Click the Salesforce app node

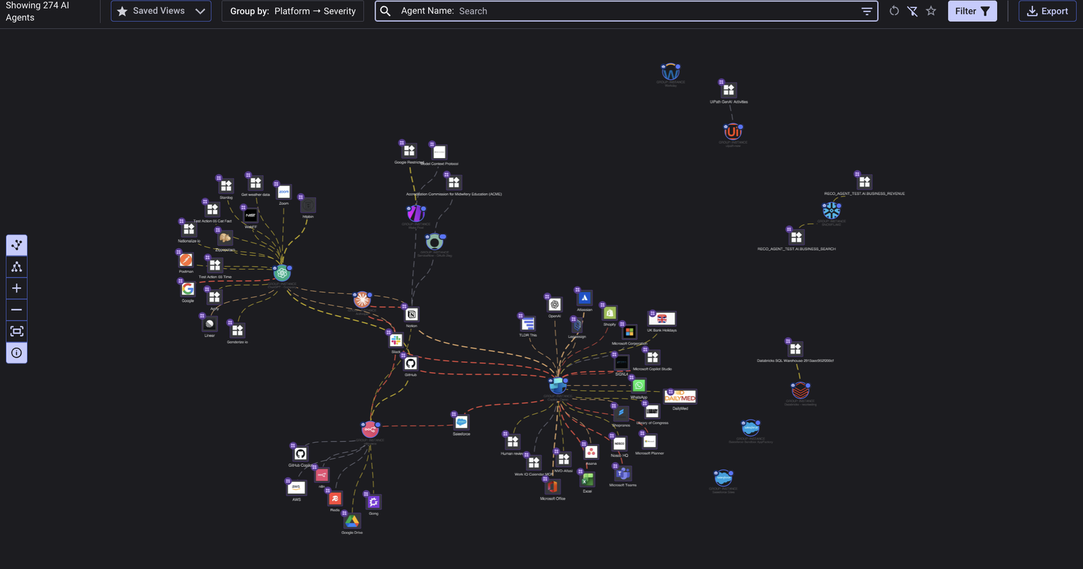pos(462,422)
